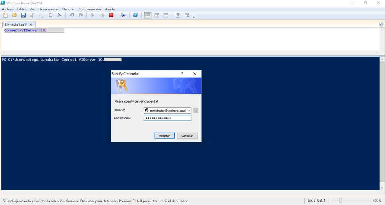Close the Sin título1.ps1 tab
This screenshot has width=385, height=205.
pyautogui.click(x=31, y=25)
